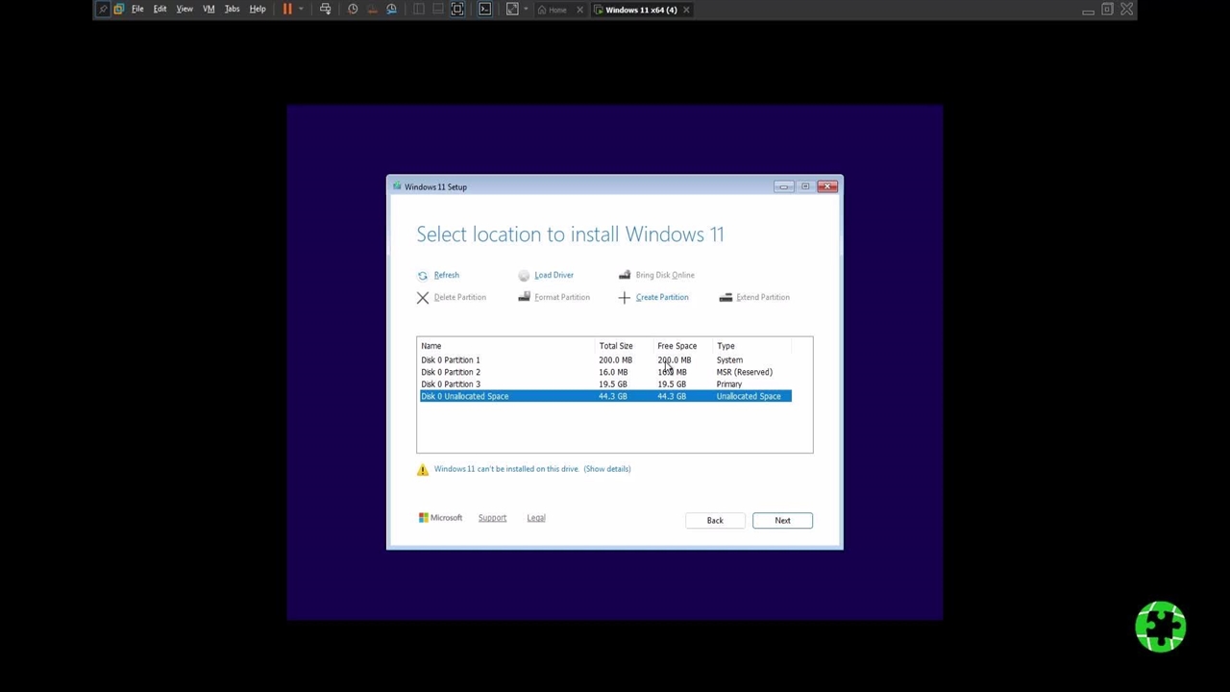Viewport: 1230px width, 692px height.
Task: Open the Legal link
Action: click(x=536, y=518)
